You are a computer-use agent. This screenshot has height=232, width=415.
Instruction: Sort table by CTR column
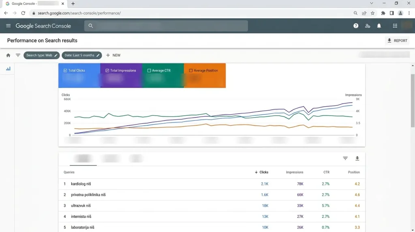tap(326, 172)
